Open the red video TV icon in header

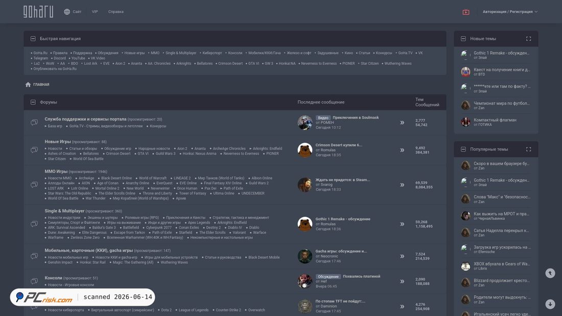[x=465, y=12]
